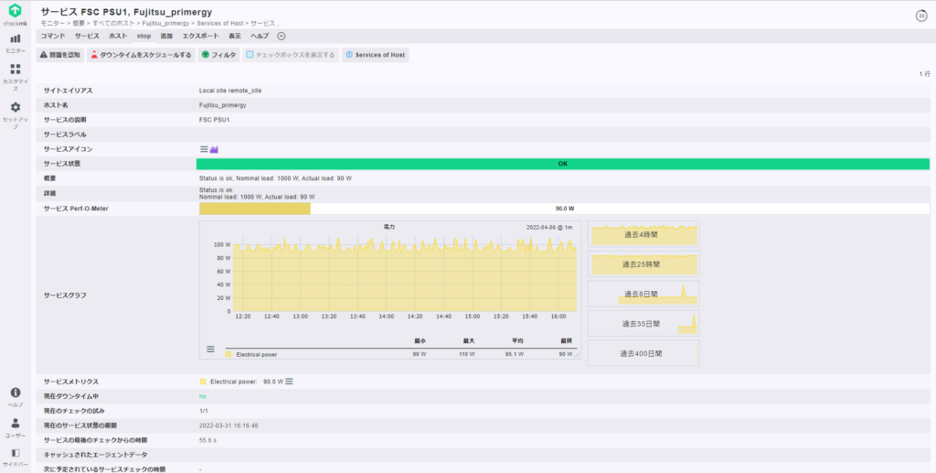Click the green OK service state bar

[563, 164]
